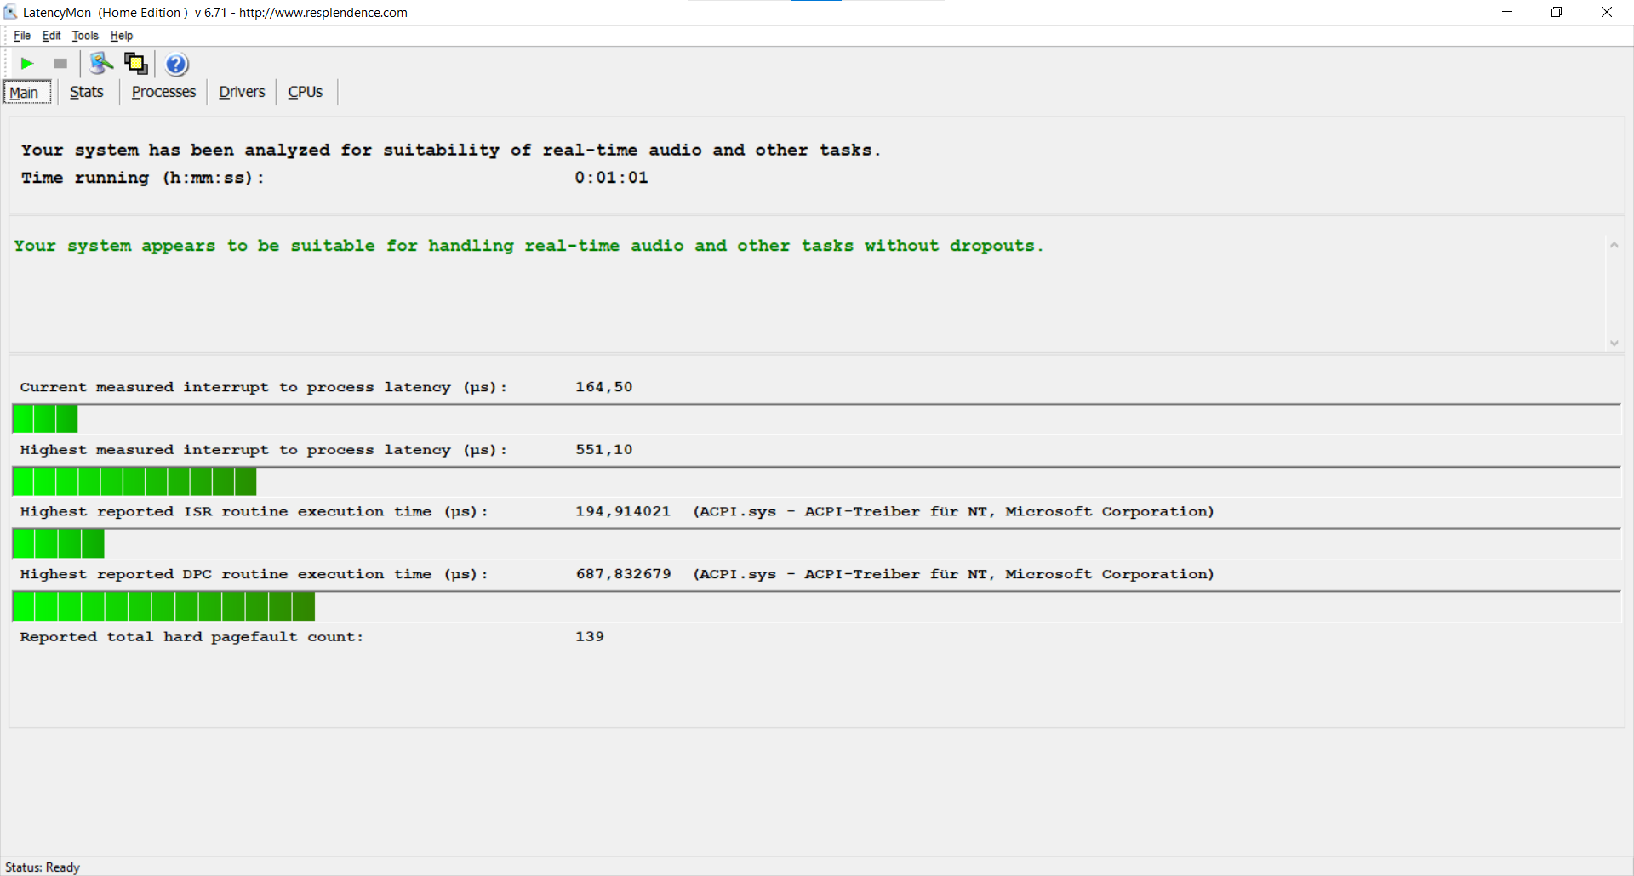Screen dimensions: 1634x876
Task: Open the options icon with monitor and brush
Action: pyautogui.click(x=101, y=64)
